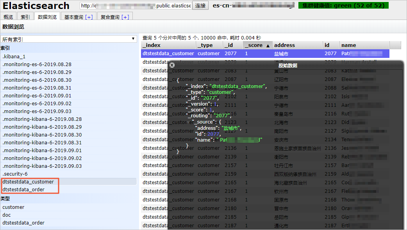Select .monitoring-kibana-6-2019.08.30 index
The image size is (407, 230).
[x=69, y=135]
